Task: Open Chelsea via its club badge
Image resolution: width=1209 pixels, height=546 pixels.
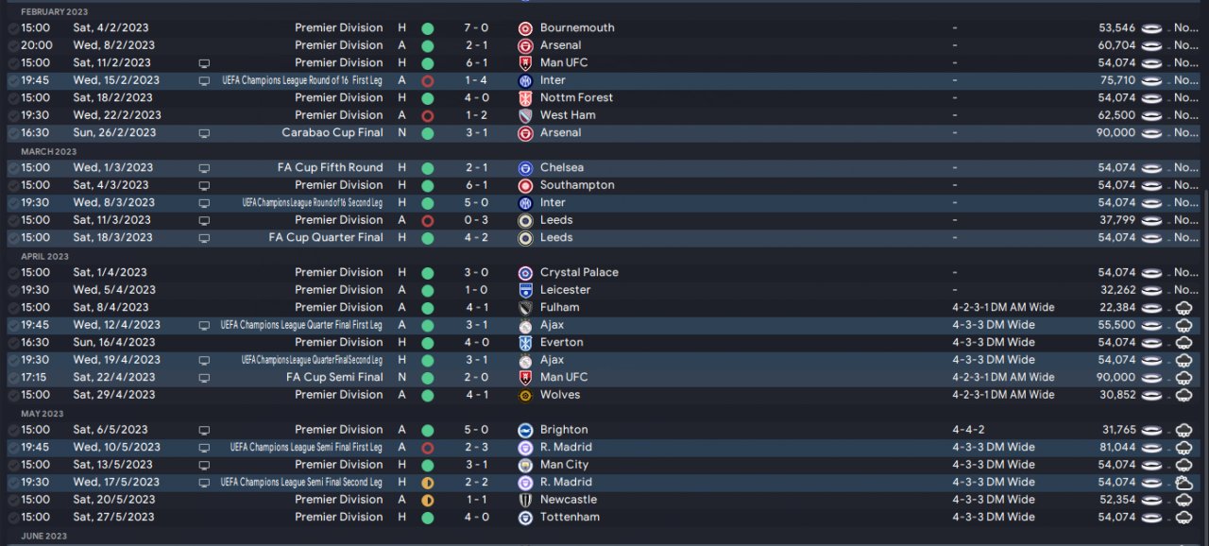Action: click(525, 168)
